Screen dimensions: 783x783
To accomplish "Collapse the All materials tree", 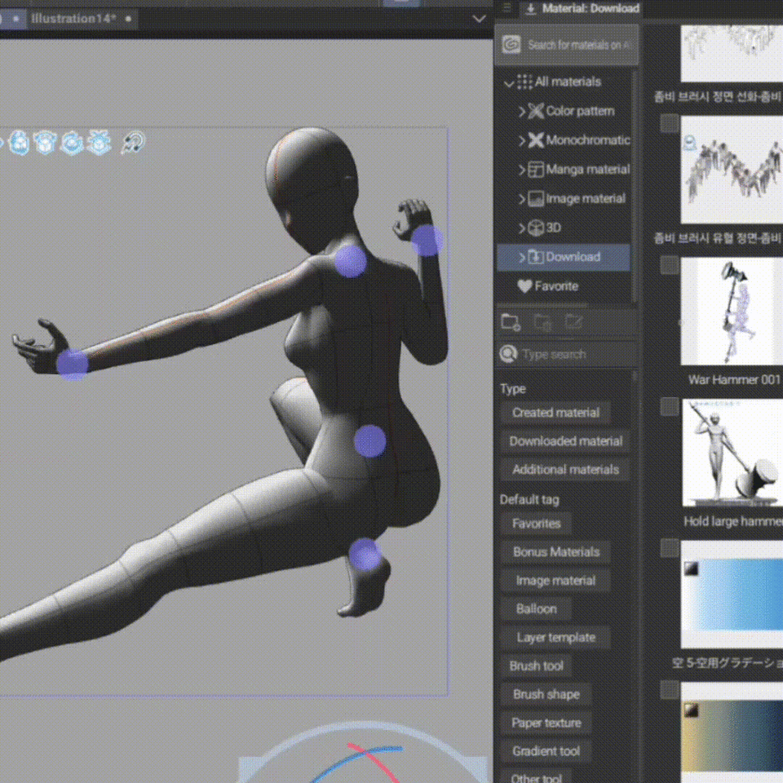I will tap(509, 82).
